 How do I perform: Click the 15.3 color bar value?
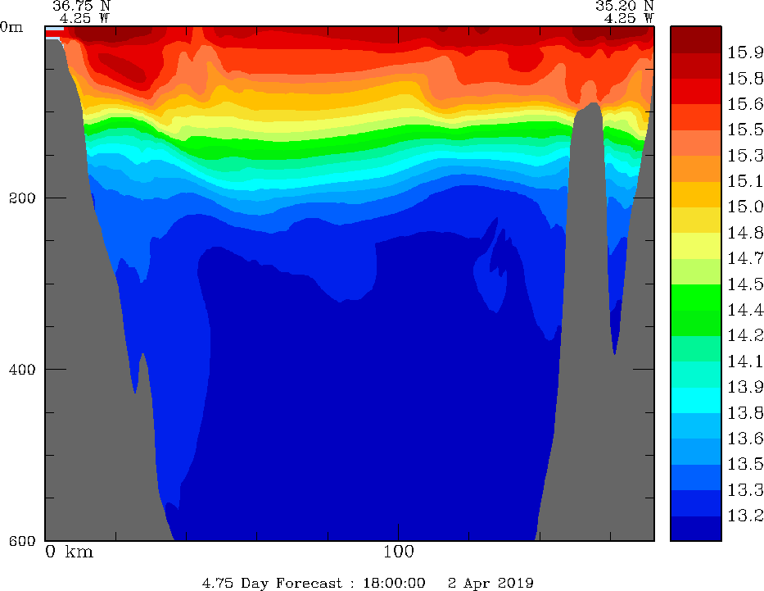[745, 156]
